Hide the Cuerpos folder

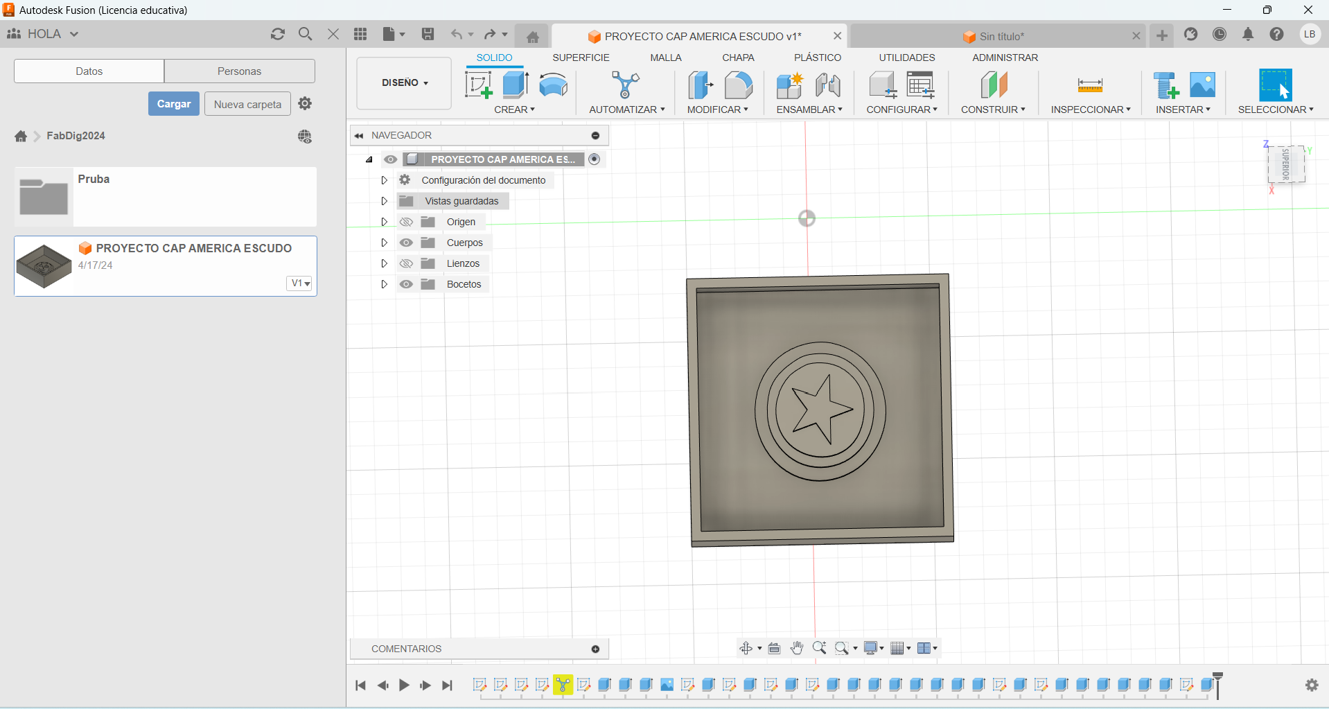[x=407, y=243]
